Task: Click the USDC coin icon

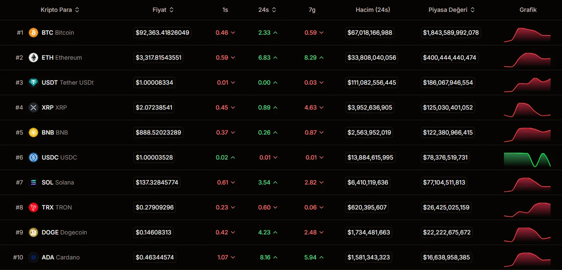Action: pos(33,157)
